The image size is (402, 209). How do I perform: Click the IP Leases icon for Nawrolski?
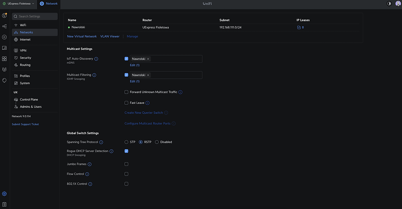(299, 27)
